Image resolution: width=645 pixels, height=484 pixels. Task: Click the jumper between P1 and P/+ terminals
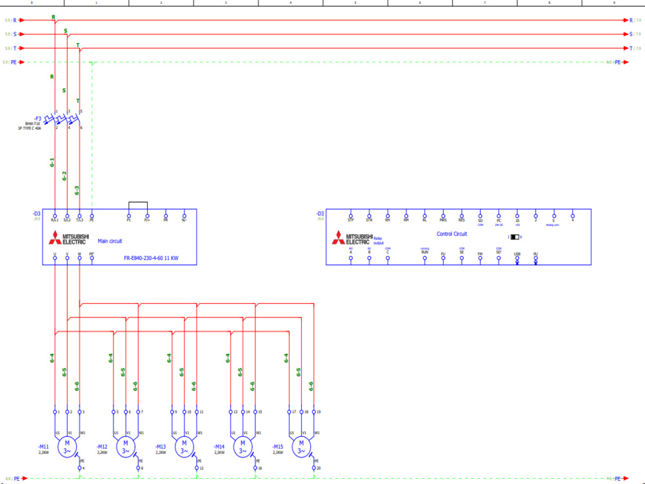point(137,203)
